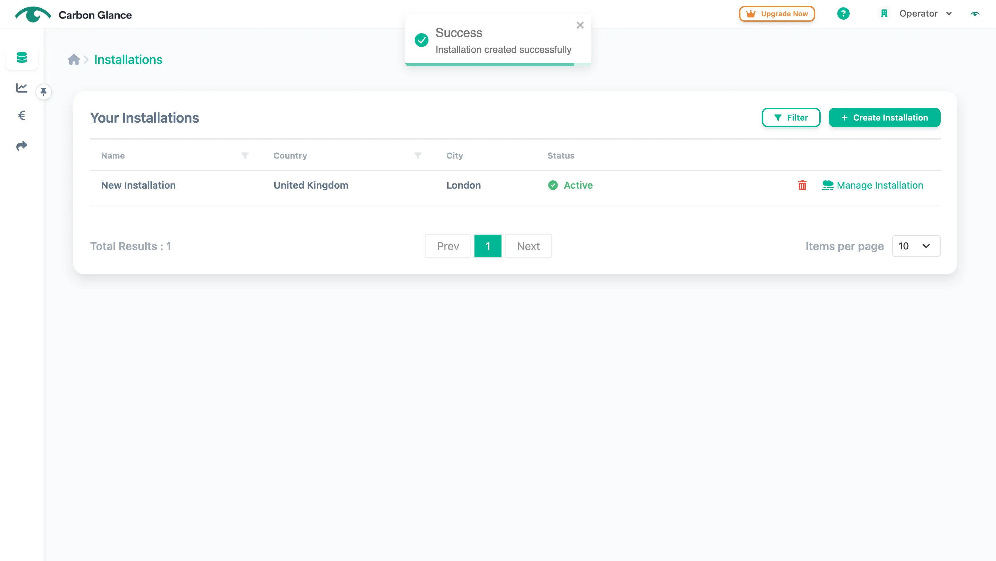This screenshot has height=561, width=996.
Task: Pin the sidebar with the pin icon
Action: (43, 92)
